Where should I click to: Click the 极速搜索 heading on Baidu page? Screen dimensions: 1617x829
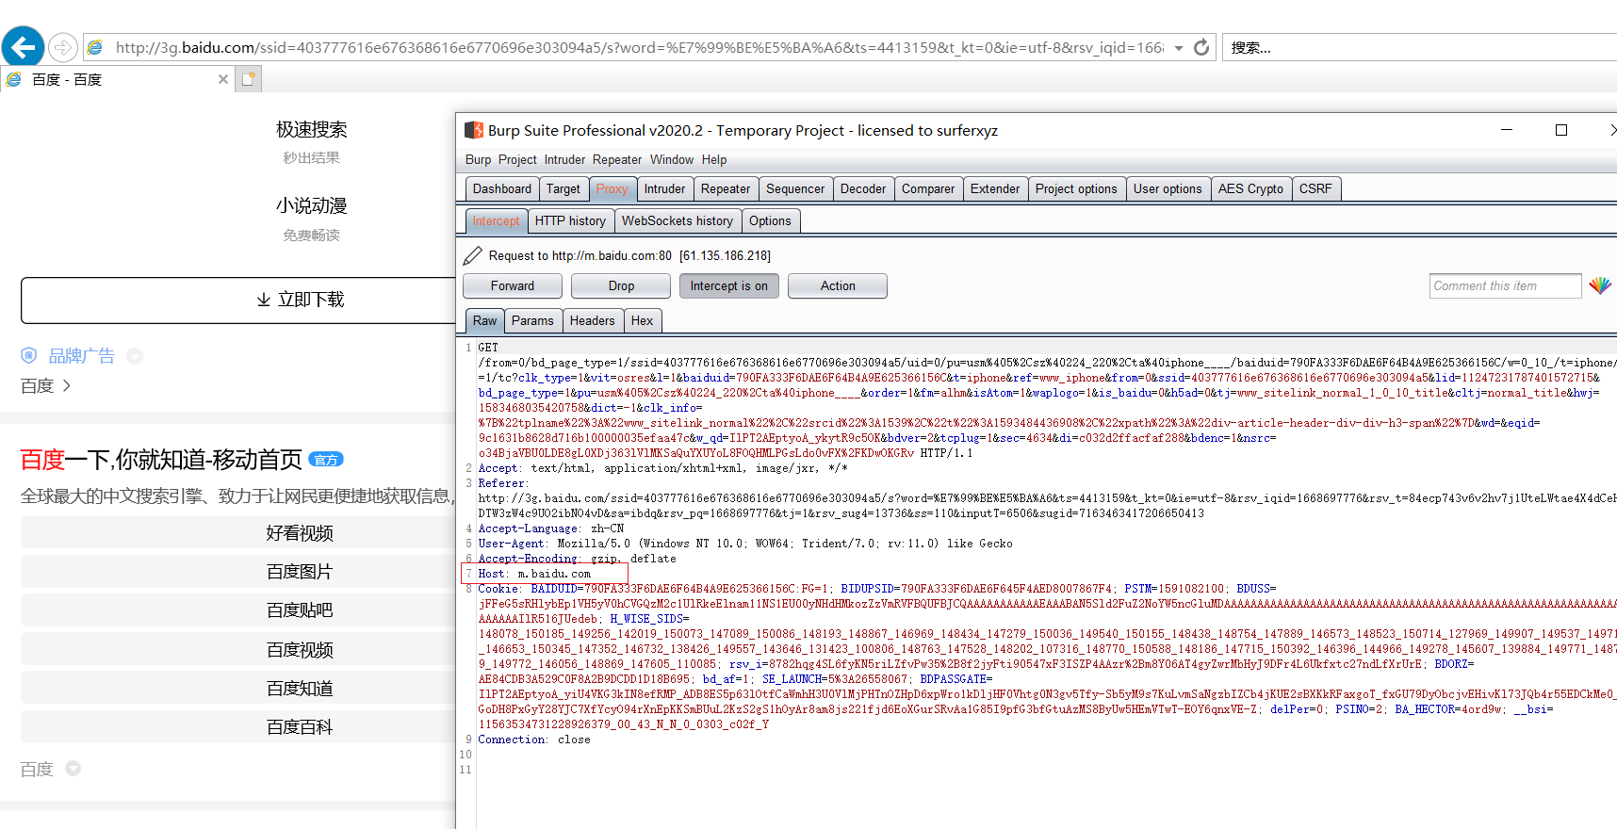pyautogui.click(x=311, y=130)
